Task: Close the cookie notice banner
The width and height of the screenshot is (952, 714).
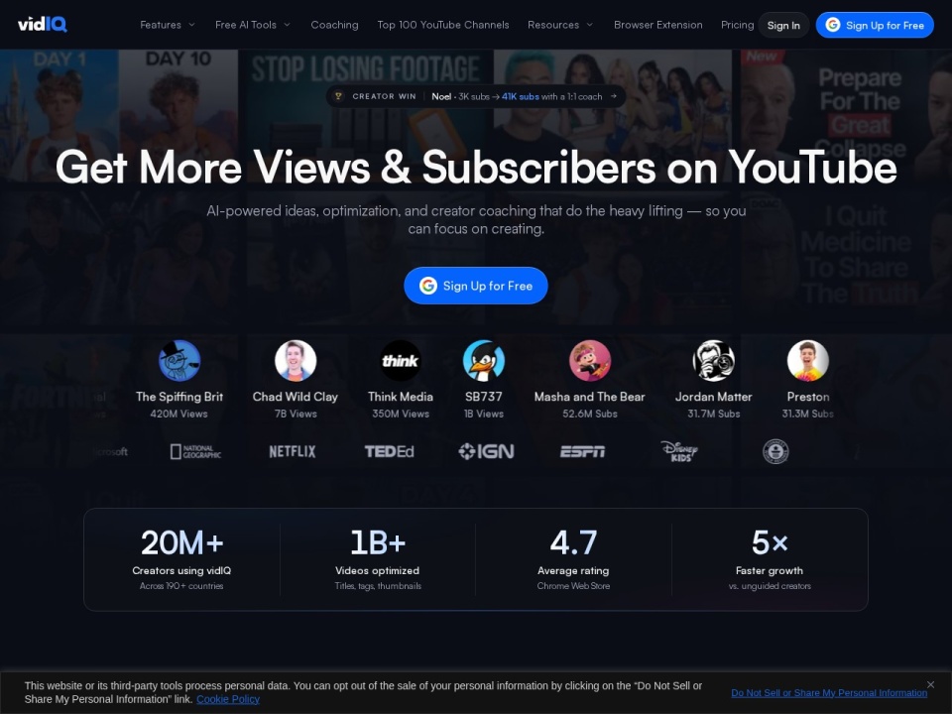Action: [x=931, y=684]
